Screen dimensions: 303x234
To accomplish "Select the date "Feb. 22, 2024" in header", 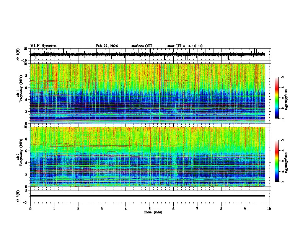I will [107, 46].
